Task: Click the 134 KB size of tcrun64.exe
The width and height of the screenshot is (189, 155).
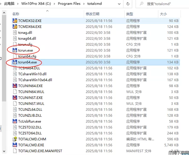Action: (173, 62)
